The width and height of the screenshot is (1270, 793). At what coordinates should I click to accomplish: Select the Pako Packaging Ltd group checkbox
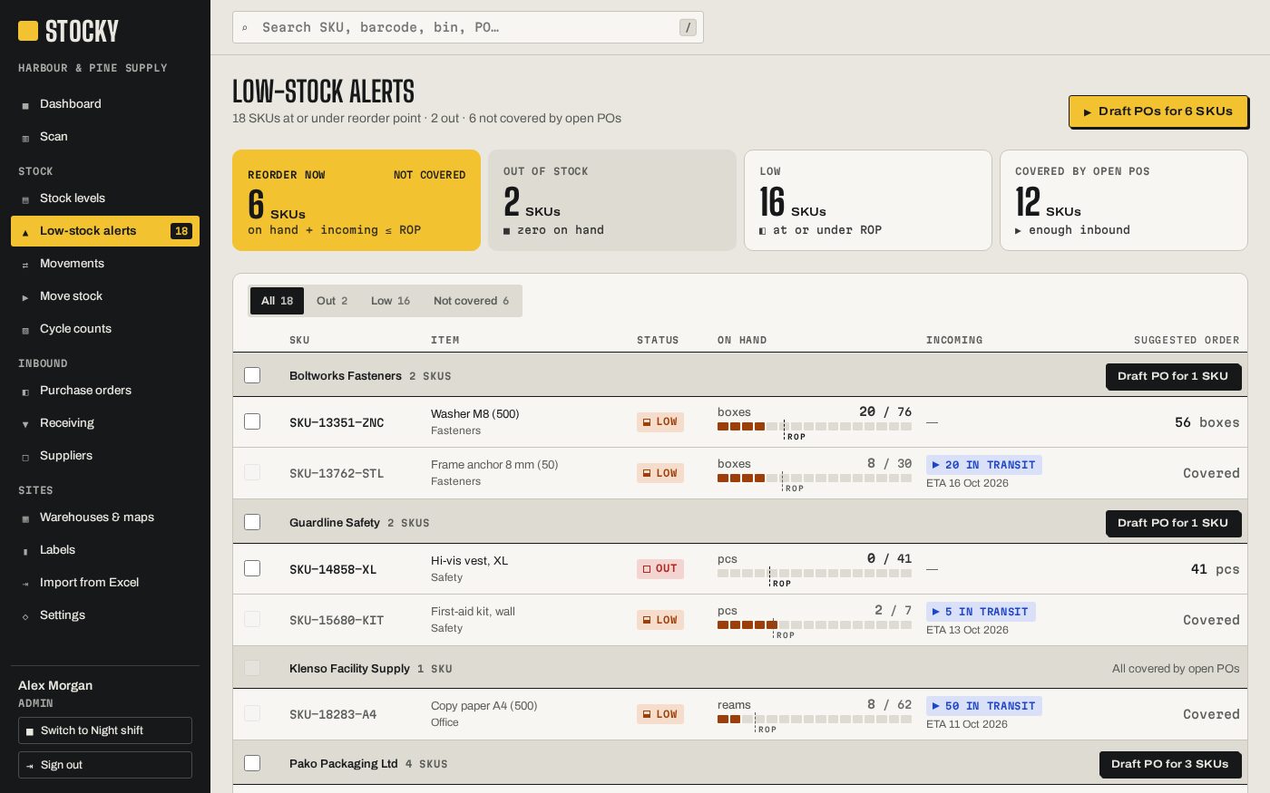[x=252, y=763]
